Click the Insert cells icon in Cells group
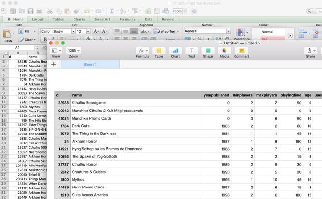Screen dimensions: 322x199 point(303,33)
